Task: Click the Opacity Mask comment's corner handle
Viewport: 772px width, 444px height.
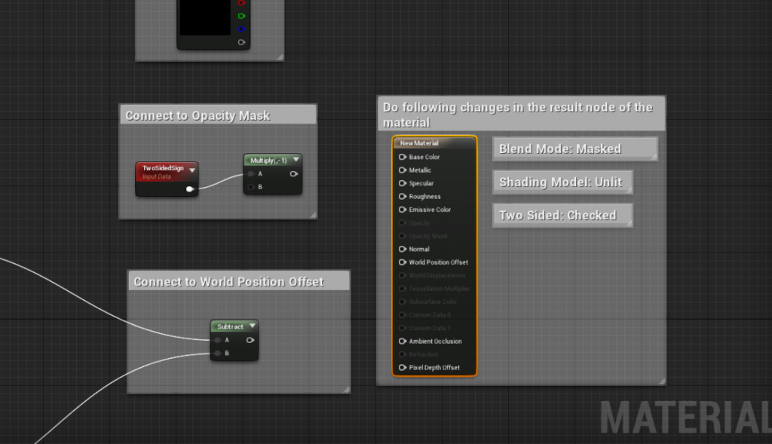Action: pos(313,215)
